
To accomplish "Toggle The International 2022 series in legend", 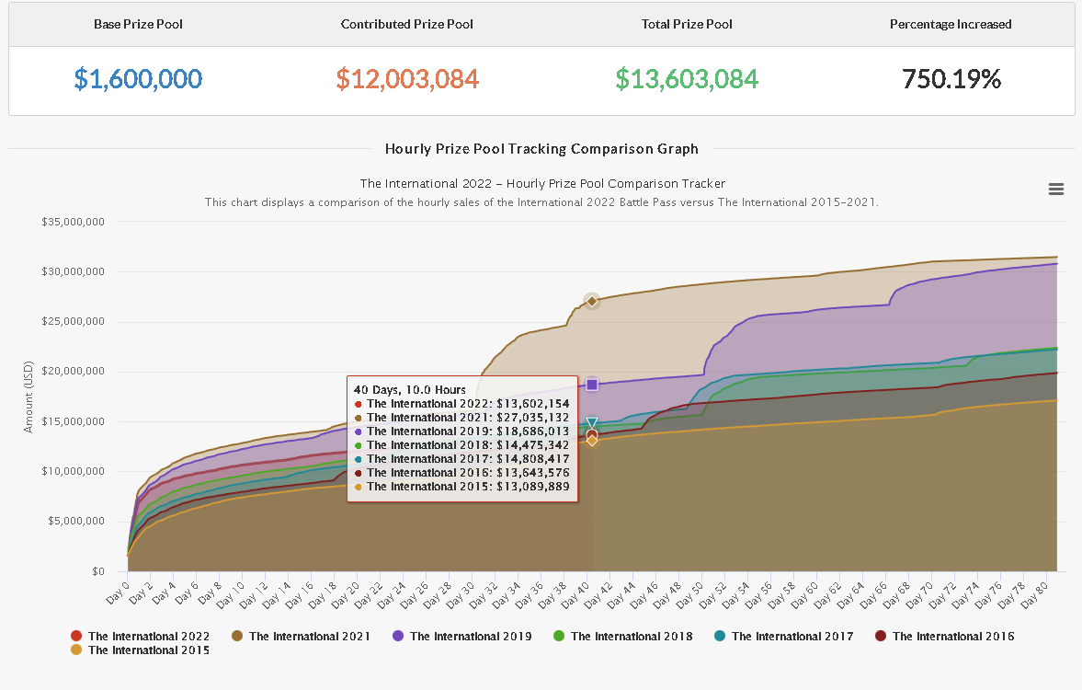I will pyautogui.click(x=140, y=636).
